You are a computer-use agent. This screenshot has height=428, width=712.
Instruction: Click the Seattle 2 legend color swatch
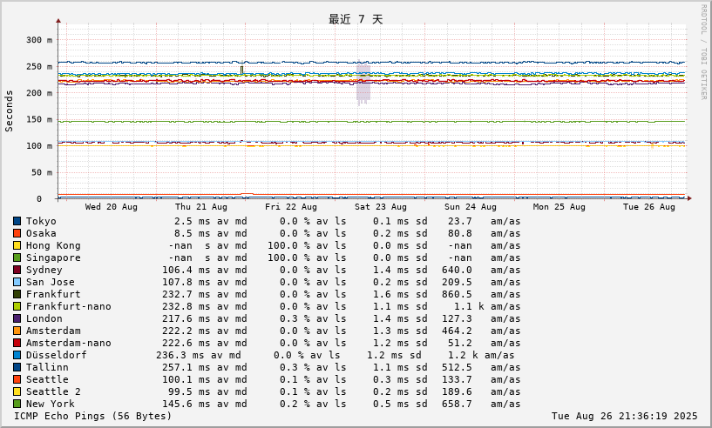coord(17,392)
